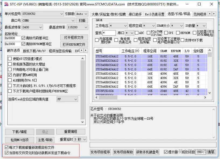This screenshot has width=220, height=159.
Task: Switch to 脱机下载/U8/U7 tab
Action: pos(34,51)
